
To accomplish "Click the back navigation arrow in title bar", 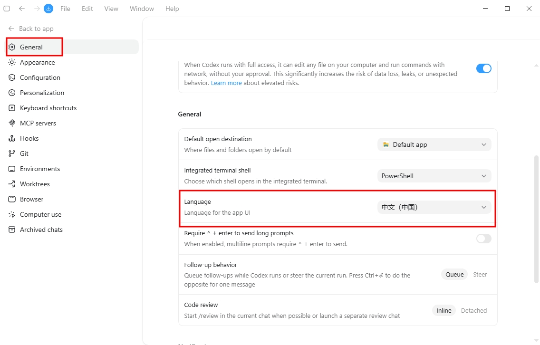I will pos(22,9).
